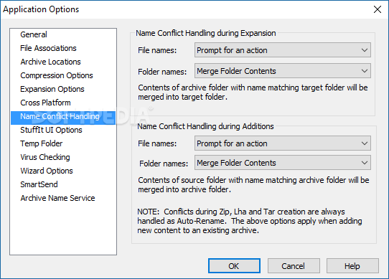The width and height of the screenshot is (389, 279).
Task: Open Archive Name Service settings
Action: [57, 198]
